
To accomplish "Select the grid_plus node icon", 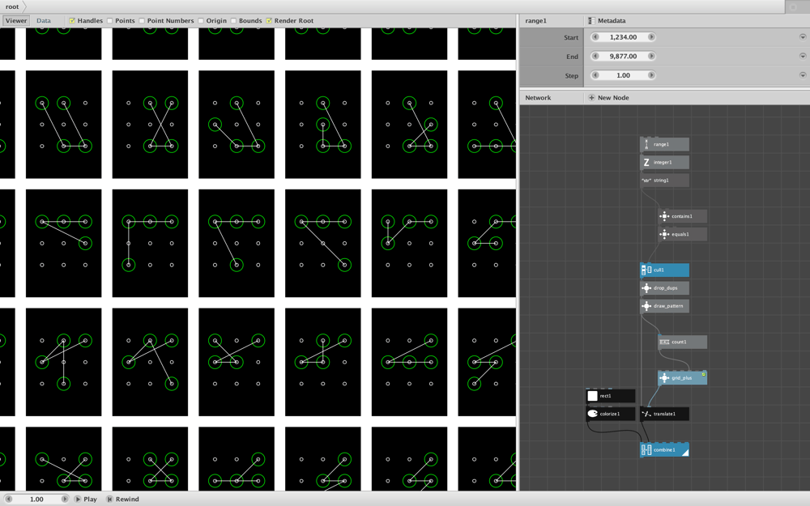I will (x=664, y=378).
